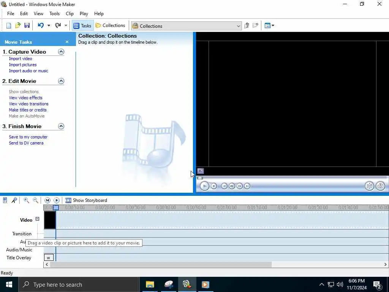Open the Edit menu
Image resolution: width=389 pixels, height=292 pixels.
pyautogui.click(x=24, y=14)
